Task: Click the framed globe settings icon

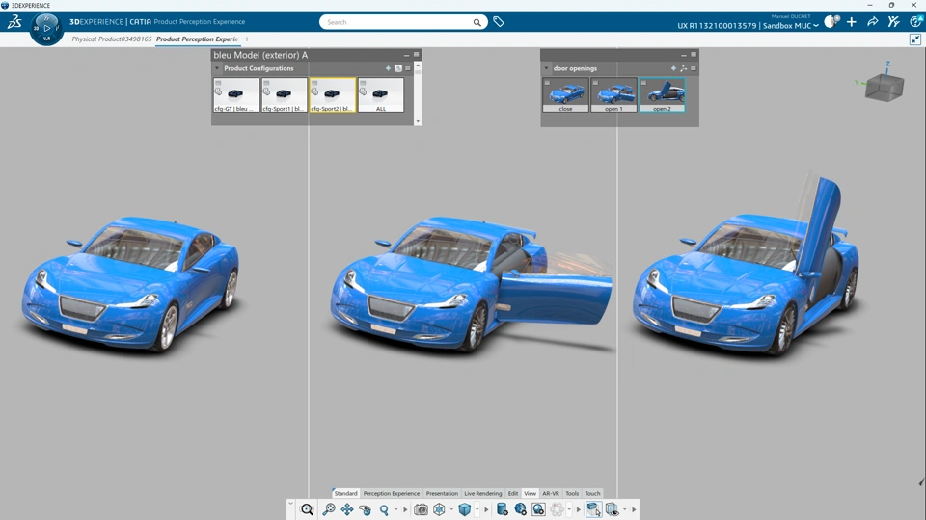Action: tap(538, 509)
